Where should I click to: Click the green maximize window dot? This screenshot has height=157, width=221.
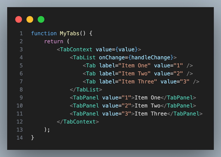click(x=41, y=19)
